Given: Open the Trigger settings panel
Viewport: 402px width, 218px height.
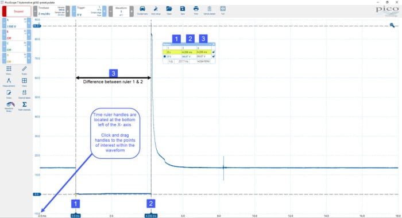Looking at the screenshot, I should click(x=89, y=11).
